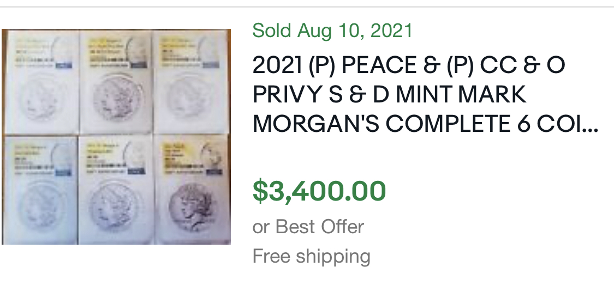Click the bottom-left slab's grading label
The height and width of the screenshot is (285, 614).
click(39, 160)
